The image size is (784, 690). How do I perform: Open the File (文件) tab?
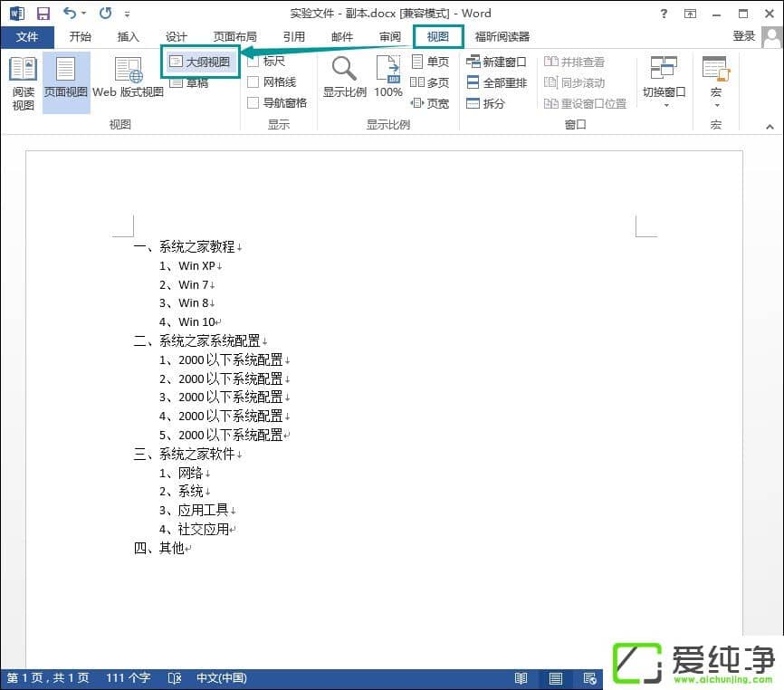27,37
